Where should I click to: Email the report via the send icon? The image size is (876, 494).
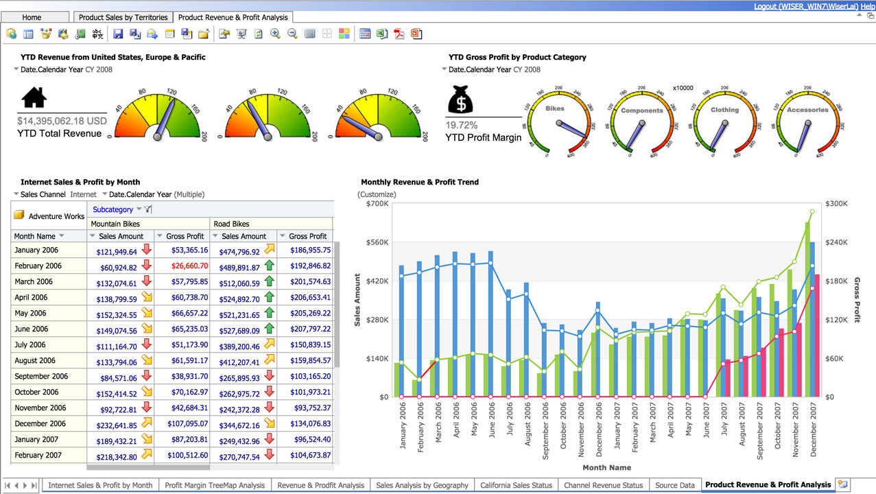[x=151, y=33]
